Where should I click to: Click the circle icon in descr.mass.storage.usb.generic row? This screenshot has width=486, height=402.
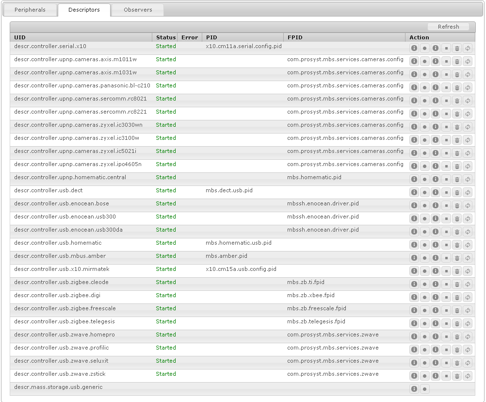(x=424, y=389)
